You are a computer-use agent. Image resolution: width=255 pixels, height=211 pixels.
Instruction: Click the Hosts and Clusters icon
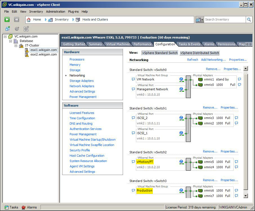pos(78,20)
